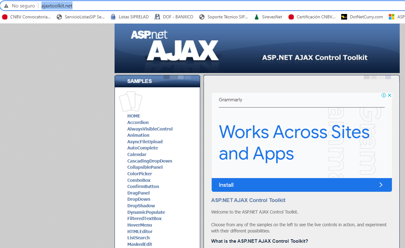Click the Grammarly ad title

point(230,100)
